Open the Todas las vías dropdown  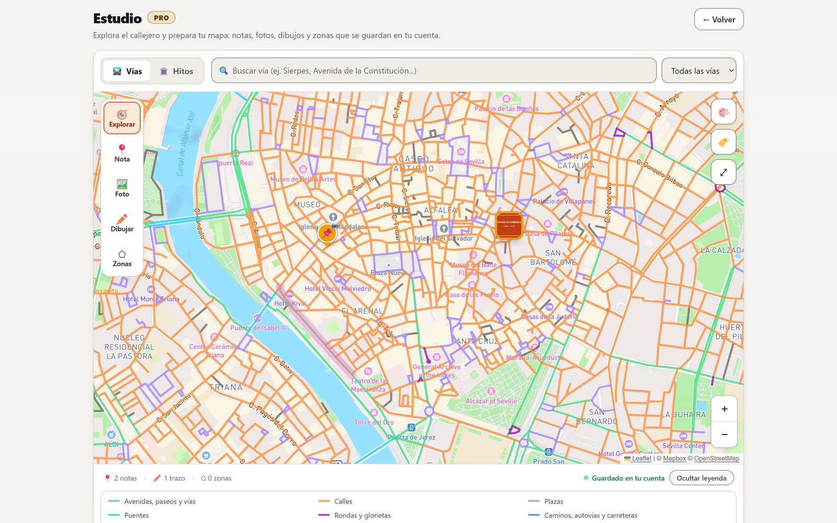(698, 71)
